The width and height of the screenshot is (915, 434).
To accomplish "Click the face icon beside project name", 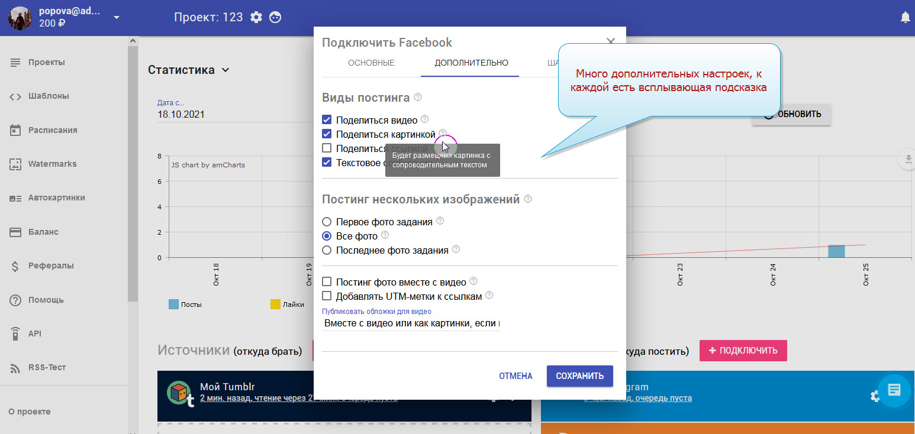I will 275,17.
